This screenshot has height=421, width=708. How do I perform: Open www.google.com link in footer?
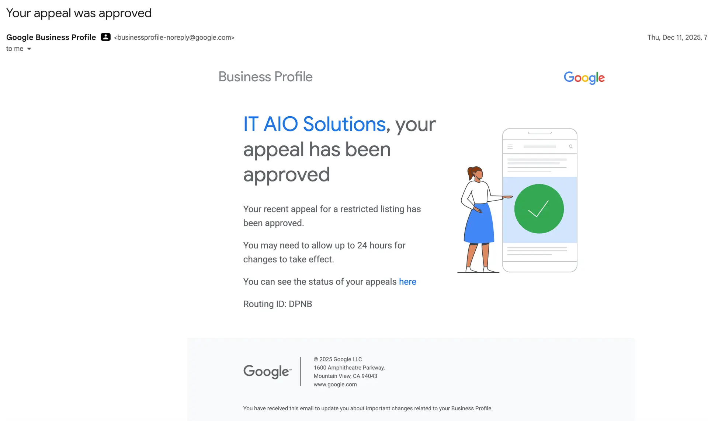[335, 384]
